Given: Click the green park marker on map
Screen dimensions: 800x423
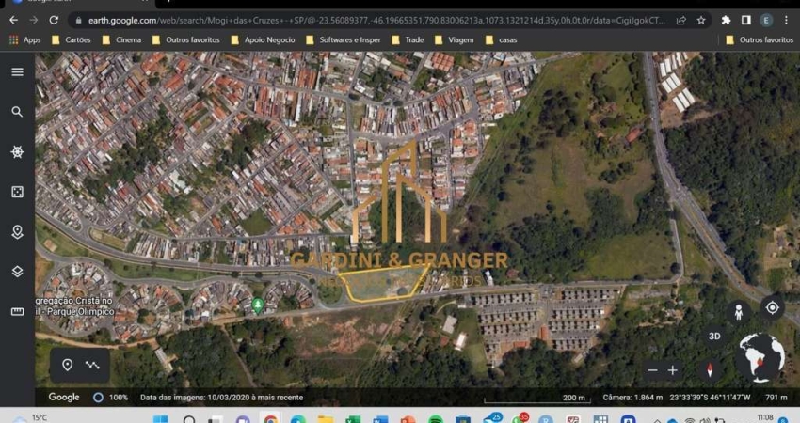Looking at the screenshot, I should pos(258,305).
